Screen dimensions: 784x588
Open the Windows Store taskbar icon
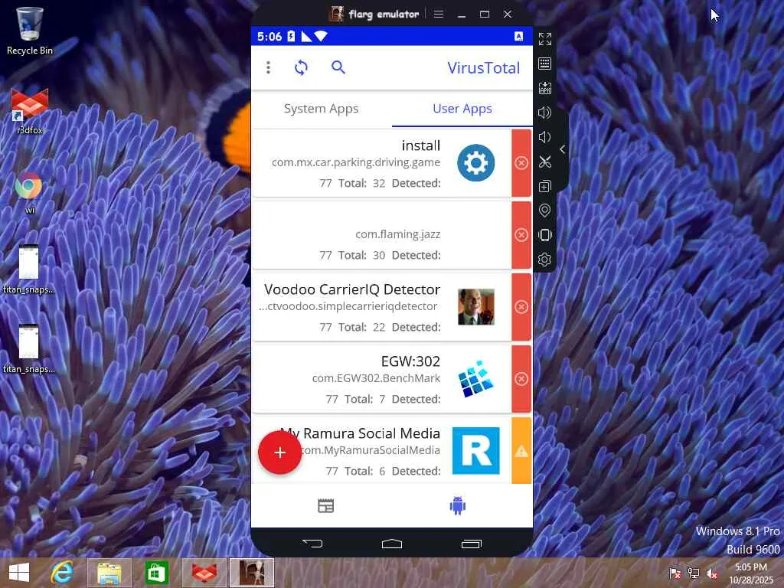tap(156, 573)
